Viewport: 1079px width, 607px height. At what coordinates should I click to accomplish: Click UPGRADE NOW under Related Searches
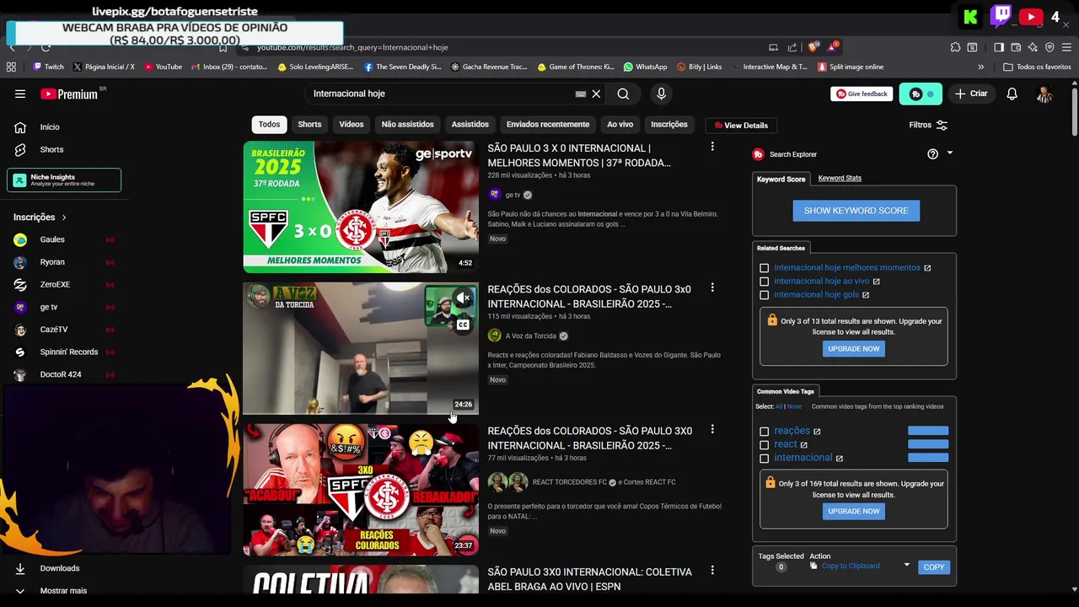point(853,349)
